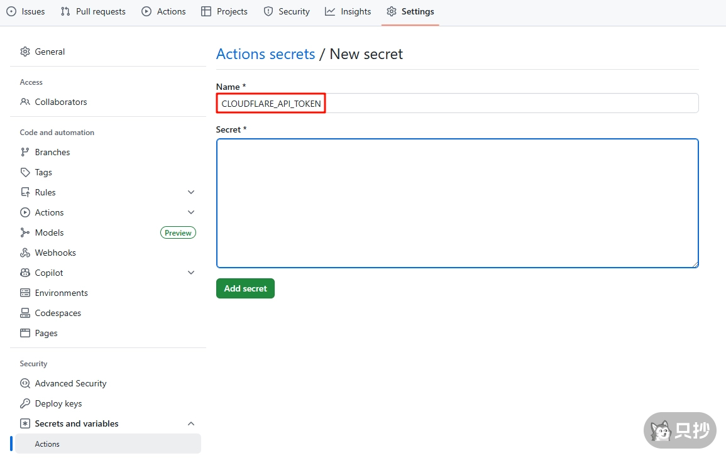Open Deploy keys settings
Screen dimensions: 726x458
click(x=25, y=403)
